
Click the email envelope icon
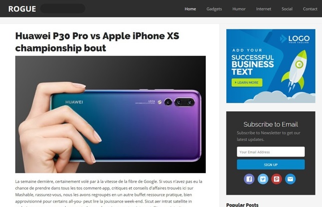[x=290, y=179]
